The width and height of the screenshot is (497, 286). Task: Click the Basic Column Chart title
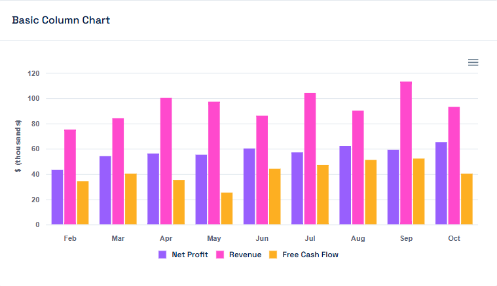61,20
